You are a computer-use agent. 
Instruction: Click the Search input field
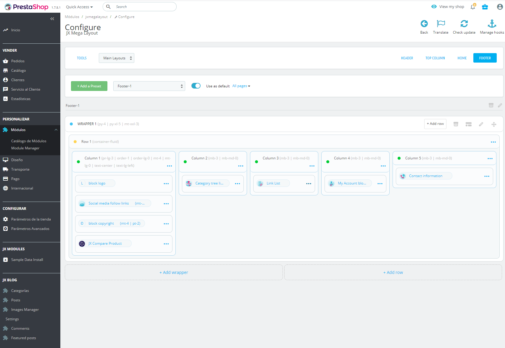tap(140, 7)
